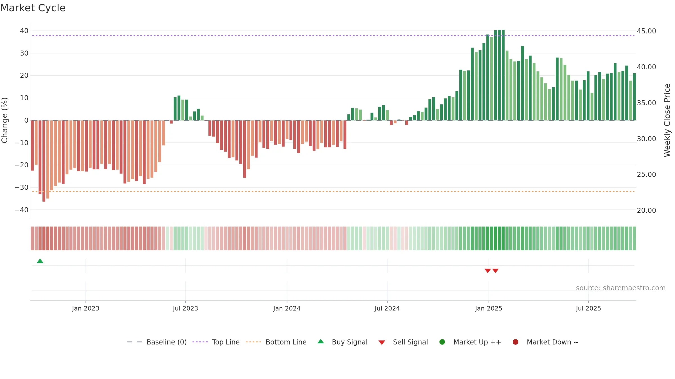Click the Jan 2025 axis label

pos(489,309)
